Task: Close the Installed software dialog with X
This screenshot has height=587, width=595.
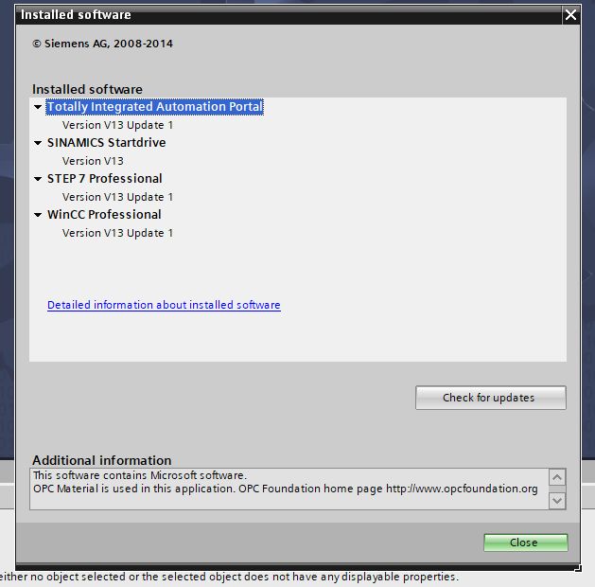Action: [570, 15]
